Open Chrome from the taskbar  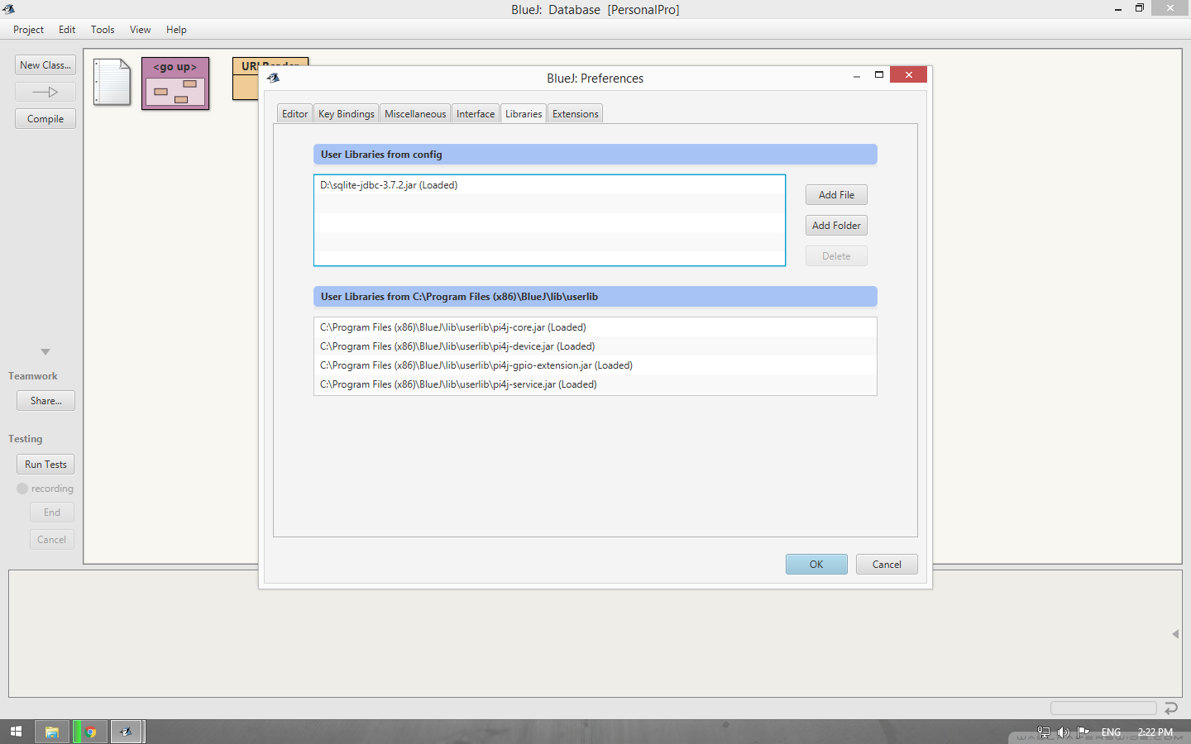pyautogui.click(x=90, y=732)
